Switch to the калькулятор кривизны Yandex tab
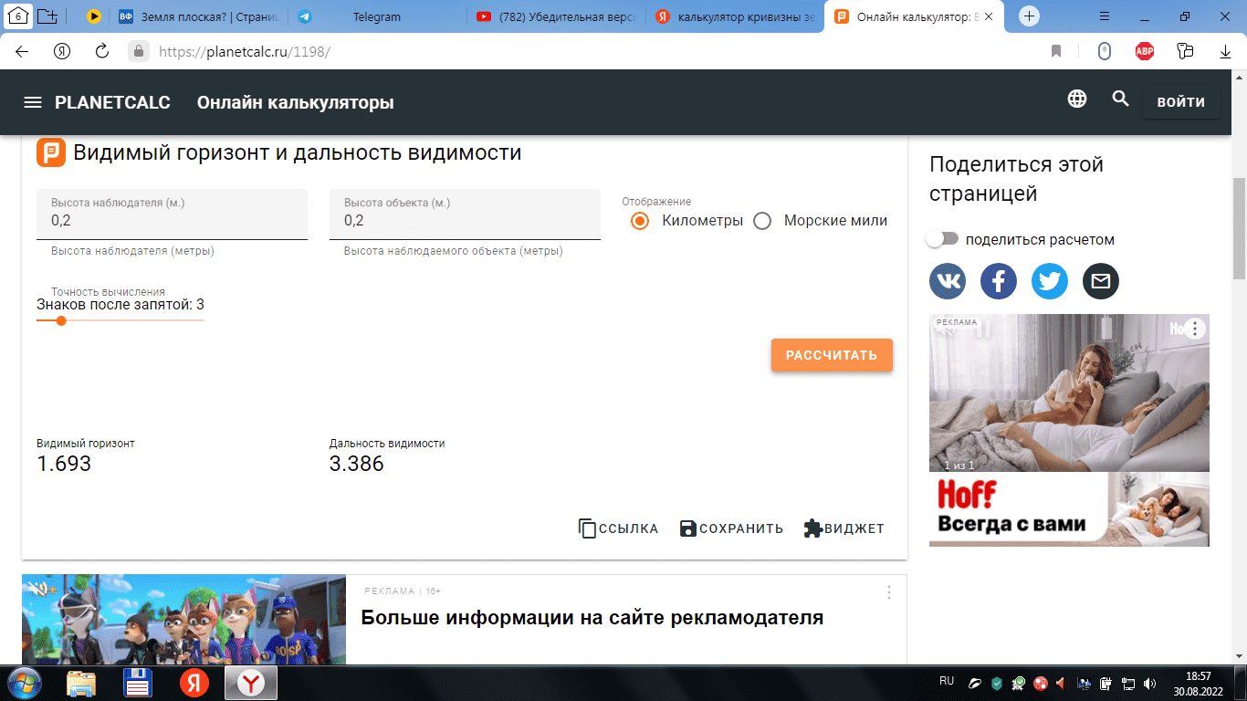 736,16
